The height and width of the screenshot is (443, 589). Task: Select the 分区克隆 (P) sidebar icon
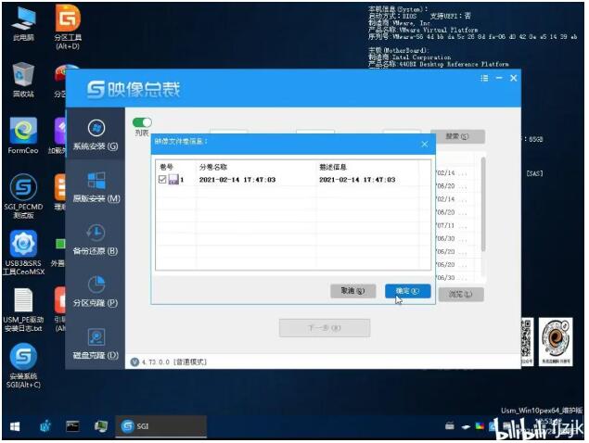[x=96, y=291]
